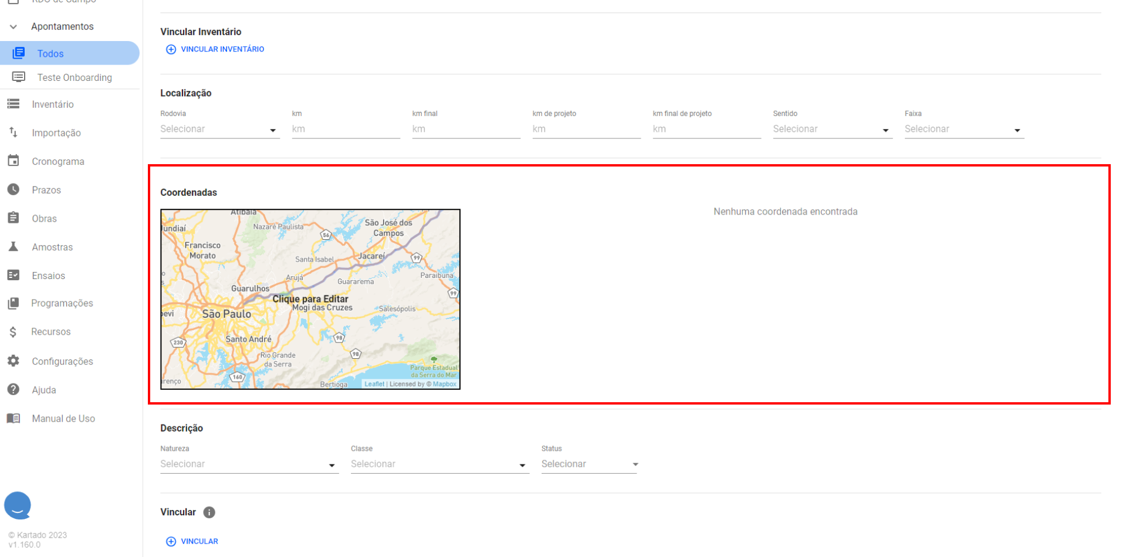
Task: Select Todos in the sidebar
Action: coord(50,53)
